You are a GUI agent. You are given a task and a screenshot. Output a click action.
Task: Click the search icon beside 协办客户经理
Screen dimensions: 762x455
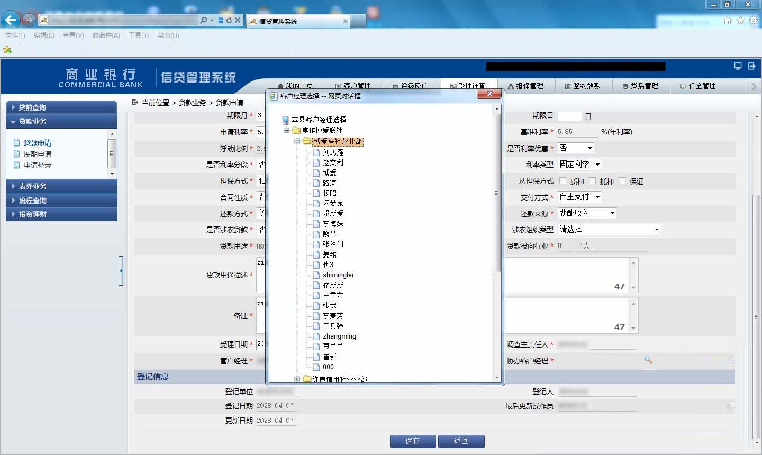[x=648, y=360]
